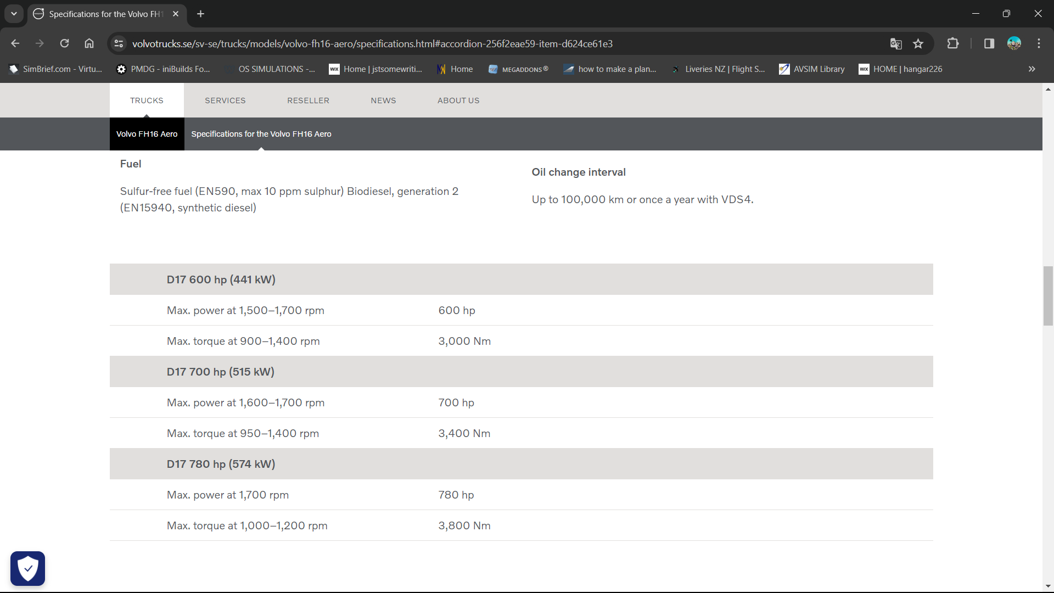Show the hidden bookmarks overflow
1054x593 pixels.
click(1032, 69)
